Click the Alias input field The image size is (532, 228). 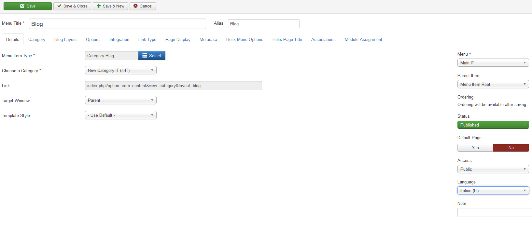[x=263, y=24]
